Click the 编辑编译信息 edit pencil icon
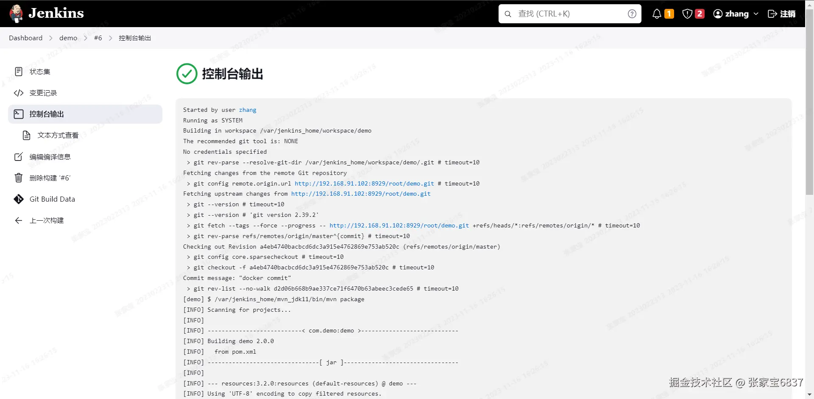Viewport: 814px width, 399px height. tap(19, 157)
